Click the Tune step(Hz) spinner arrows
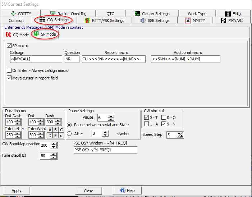The image size is (252, 197). click(x=54, y=156)
